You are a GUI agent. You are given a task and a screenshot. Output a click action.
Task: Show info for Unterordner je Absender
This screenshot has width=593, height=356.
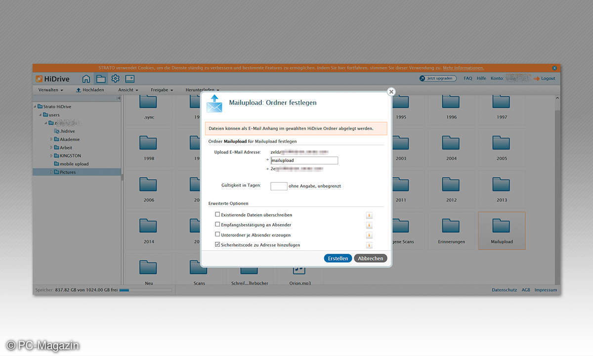pyautogui.click(x=369, y=235)
